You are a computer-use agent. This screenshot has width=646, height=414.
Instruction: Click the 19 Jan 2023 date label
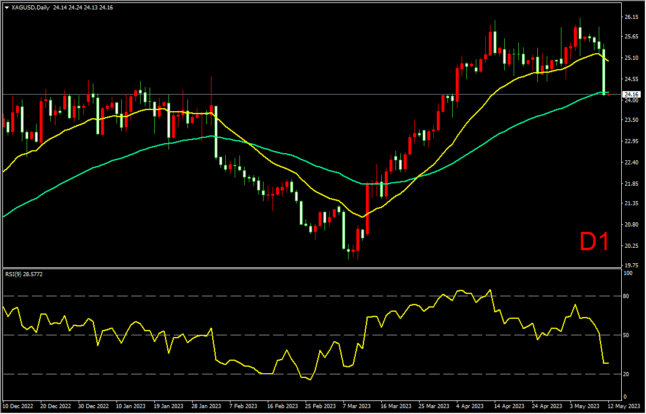tap(169, 406)
